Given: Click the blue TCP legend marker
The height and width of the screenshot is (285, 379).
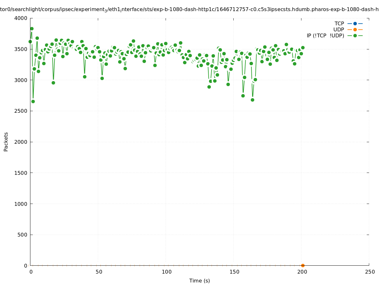Looking at the screenshot, I should pos(355,23).
